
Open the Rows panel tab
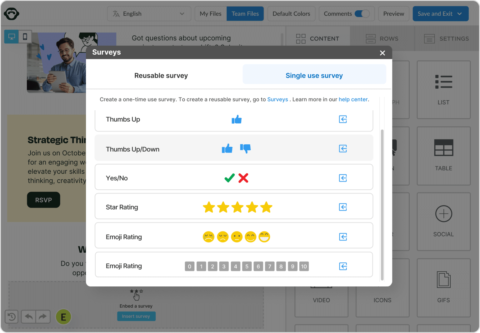pyautogui.click(x=382, y=38)
